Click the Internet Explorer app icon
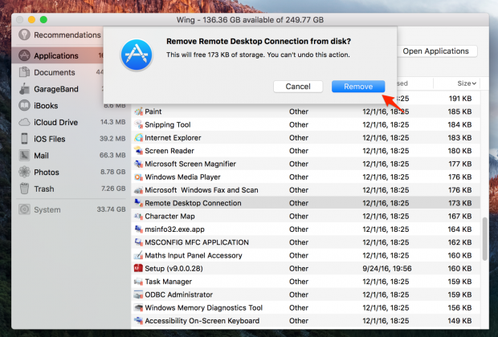The image size is (498, 337). click(139, 138)
